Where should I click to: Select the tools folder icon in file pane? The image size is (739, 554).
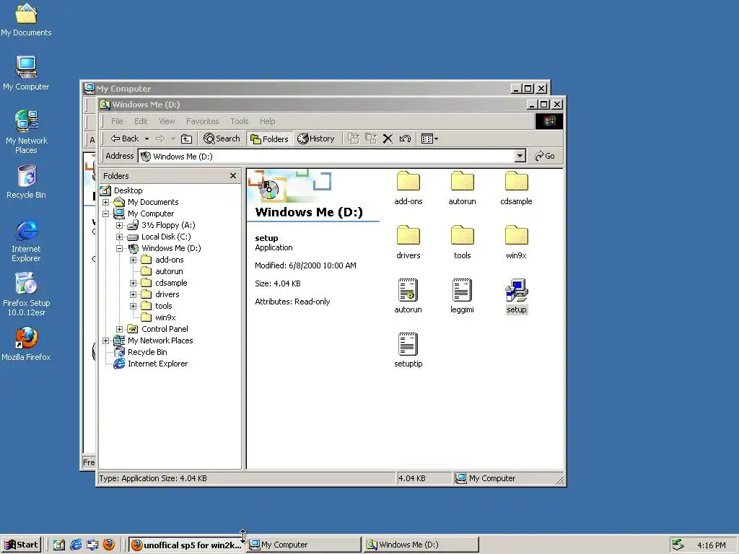(x=462, y=236)
